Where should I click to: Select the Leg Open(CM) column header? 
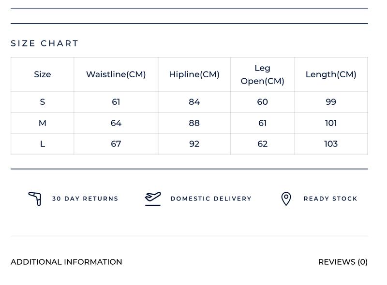[263, 74]
